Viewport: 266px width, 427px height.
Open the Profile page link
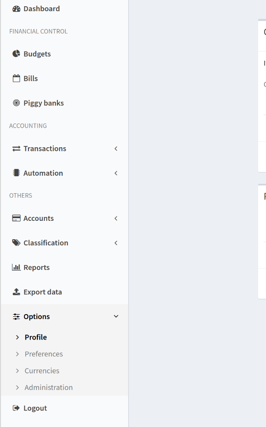coord(36,337)
